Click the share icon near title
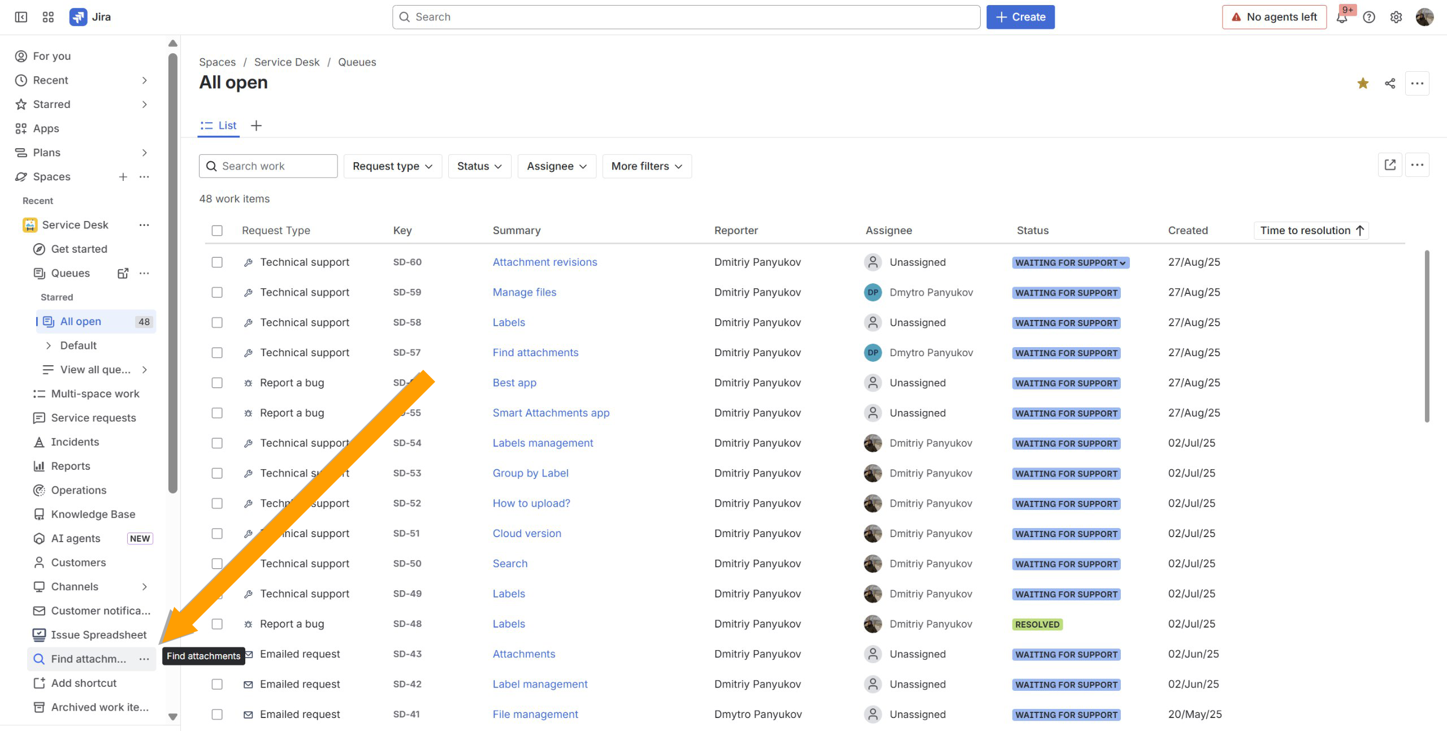1447x731 pixels. click(x=1390, y=84)
